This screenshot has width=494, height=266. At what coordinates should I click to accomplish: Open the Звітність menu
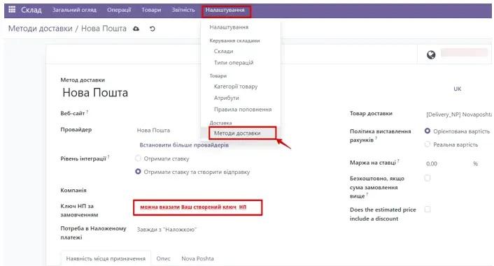pyautogui.click(x=183, y=10)
